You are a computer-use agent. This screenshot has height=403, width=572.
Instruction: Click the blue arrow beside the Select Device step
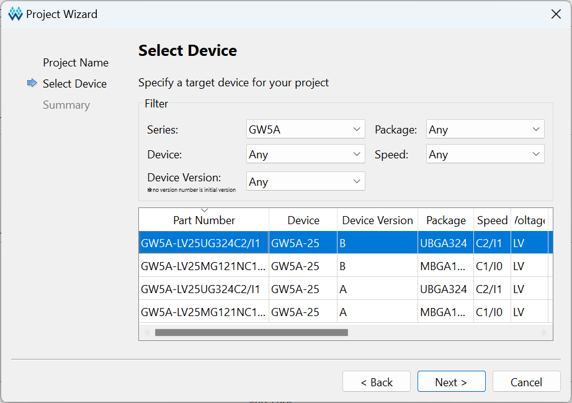pyautogui.click(x=32, y=83)
